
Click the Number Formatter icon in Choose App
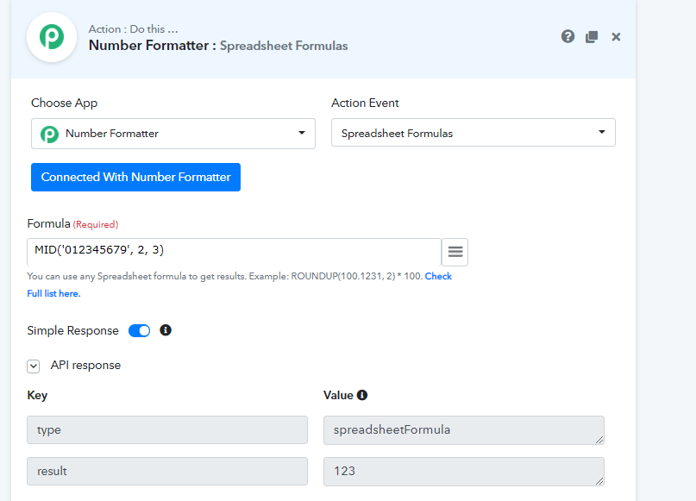click(50, 134)
